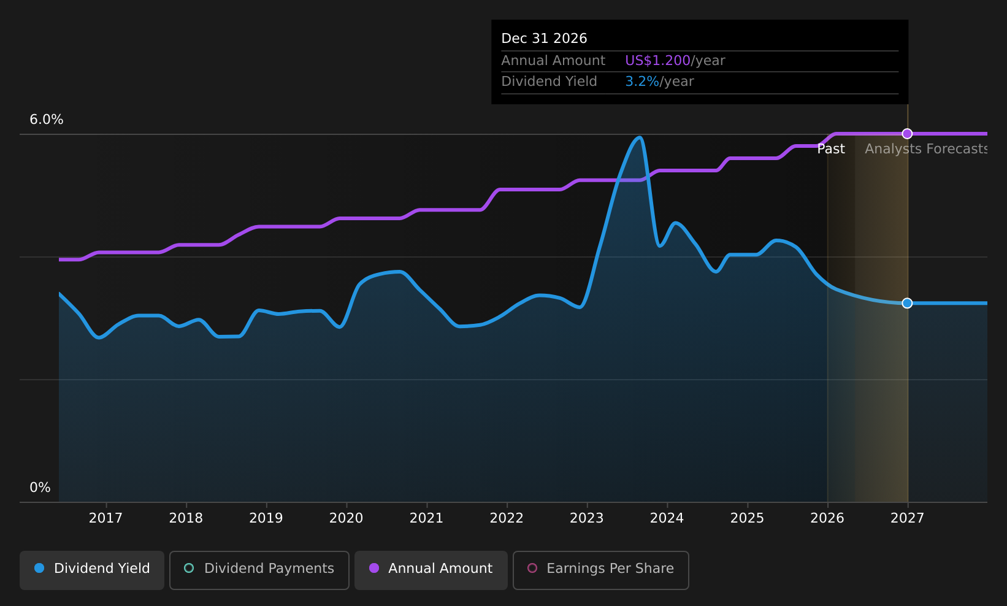Click the 2021 x-axis year label
Screen dimensions: 1007x606
[x=427, y=518]
